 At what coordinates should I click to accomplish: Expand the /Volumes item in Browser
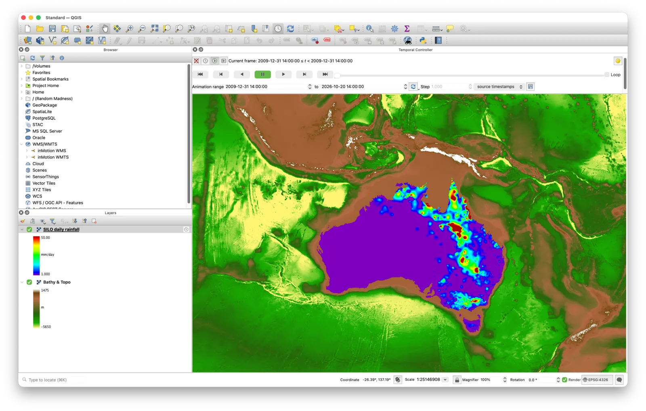[x=22, y=66]
